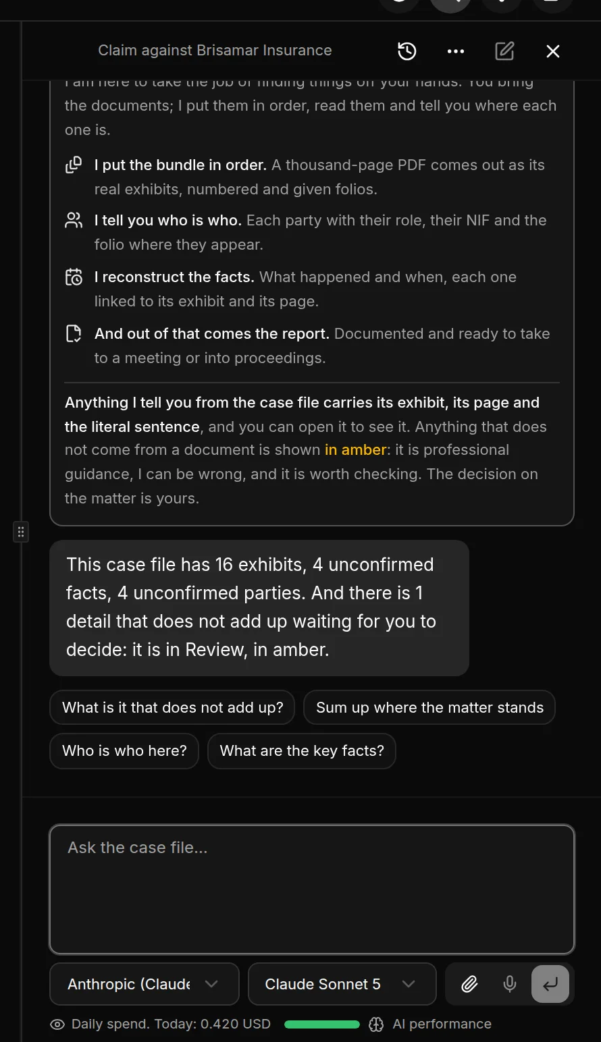This screenshot has width=601, height=1042.
Task: Toggle the daily spend eye icon
Action: coord(57,1024)
